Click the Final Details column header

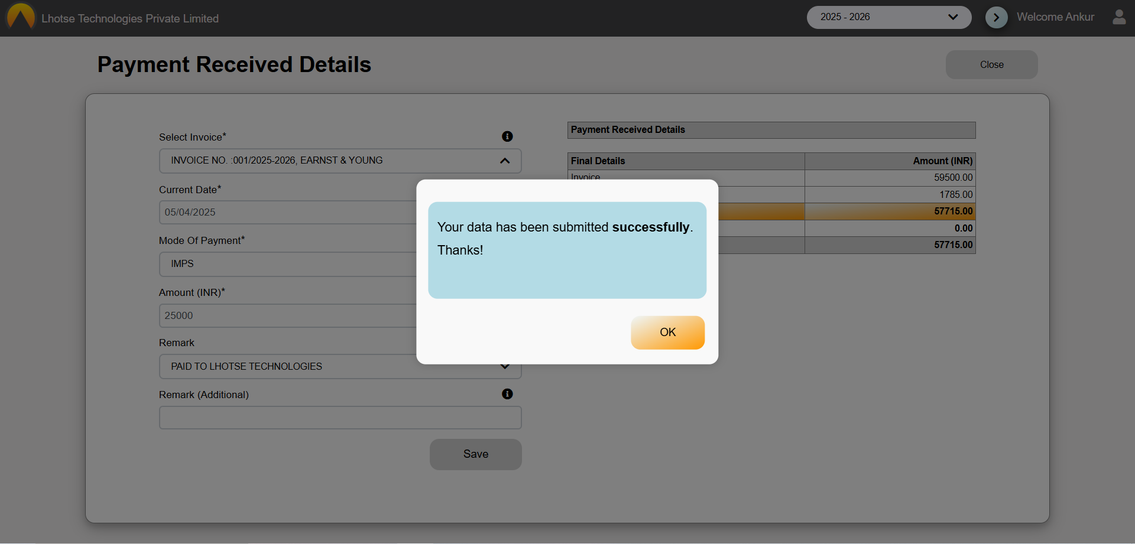pyautogui.click(x=686, y=161)
